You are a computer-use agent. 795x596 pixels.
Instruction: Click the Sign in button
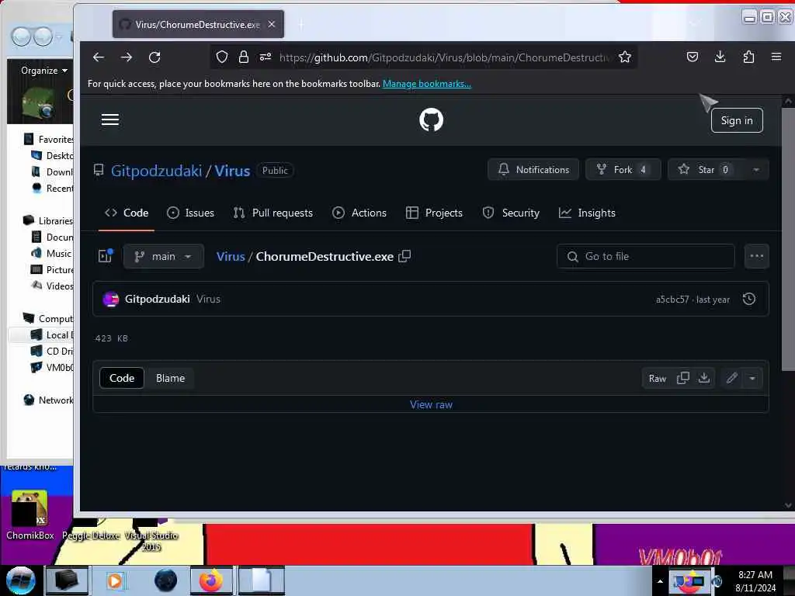coord(737,120)
